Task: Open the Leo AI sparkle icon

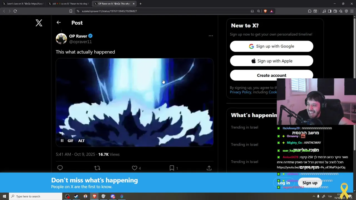Action: click(x=341, y=11)
